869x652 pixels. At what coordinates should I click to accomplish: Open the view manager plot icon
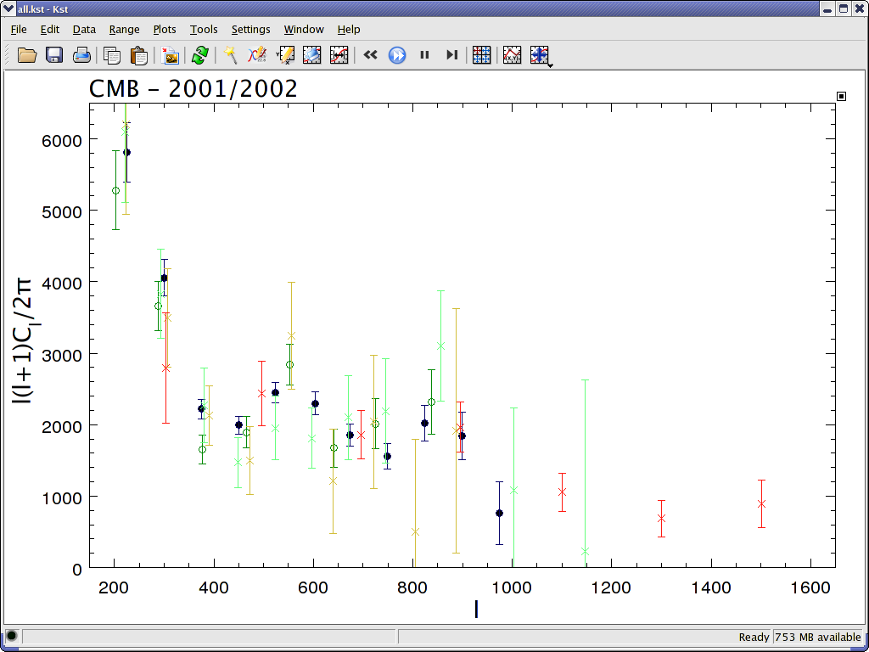click(312, 55)
